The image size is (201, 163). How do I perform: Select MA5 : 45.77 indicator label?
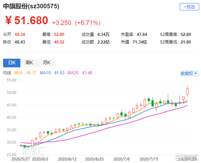(25, 73)
